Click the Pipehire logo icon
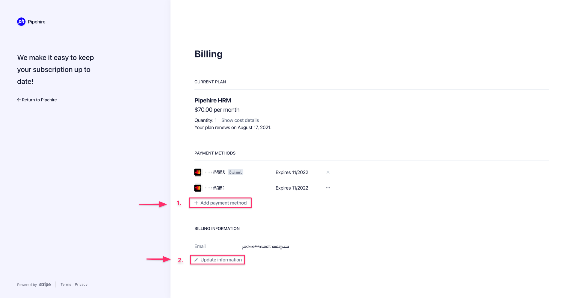 click(21, 22)
